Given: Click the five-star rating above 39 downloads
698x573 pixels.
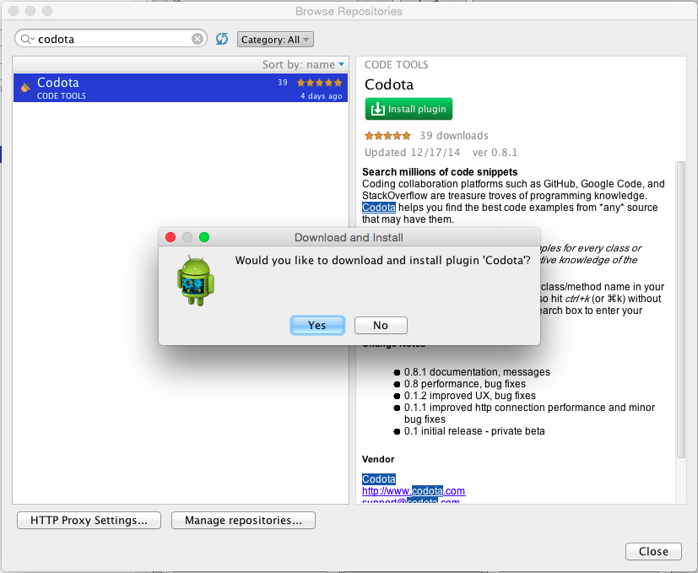Looking at the screenshot, I should pyautogui.click(x=387, y=135).
